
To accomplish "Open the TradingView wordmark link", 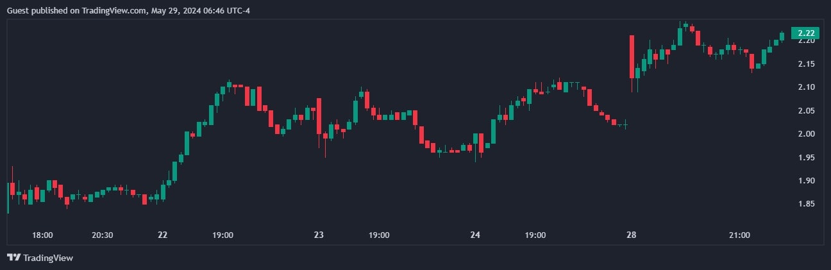I will (48, 258).
